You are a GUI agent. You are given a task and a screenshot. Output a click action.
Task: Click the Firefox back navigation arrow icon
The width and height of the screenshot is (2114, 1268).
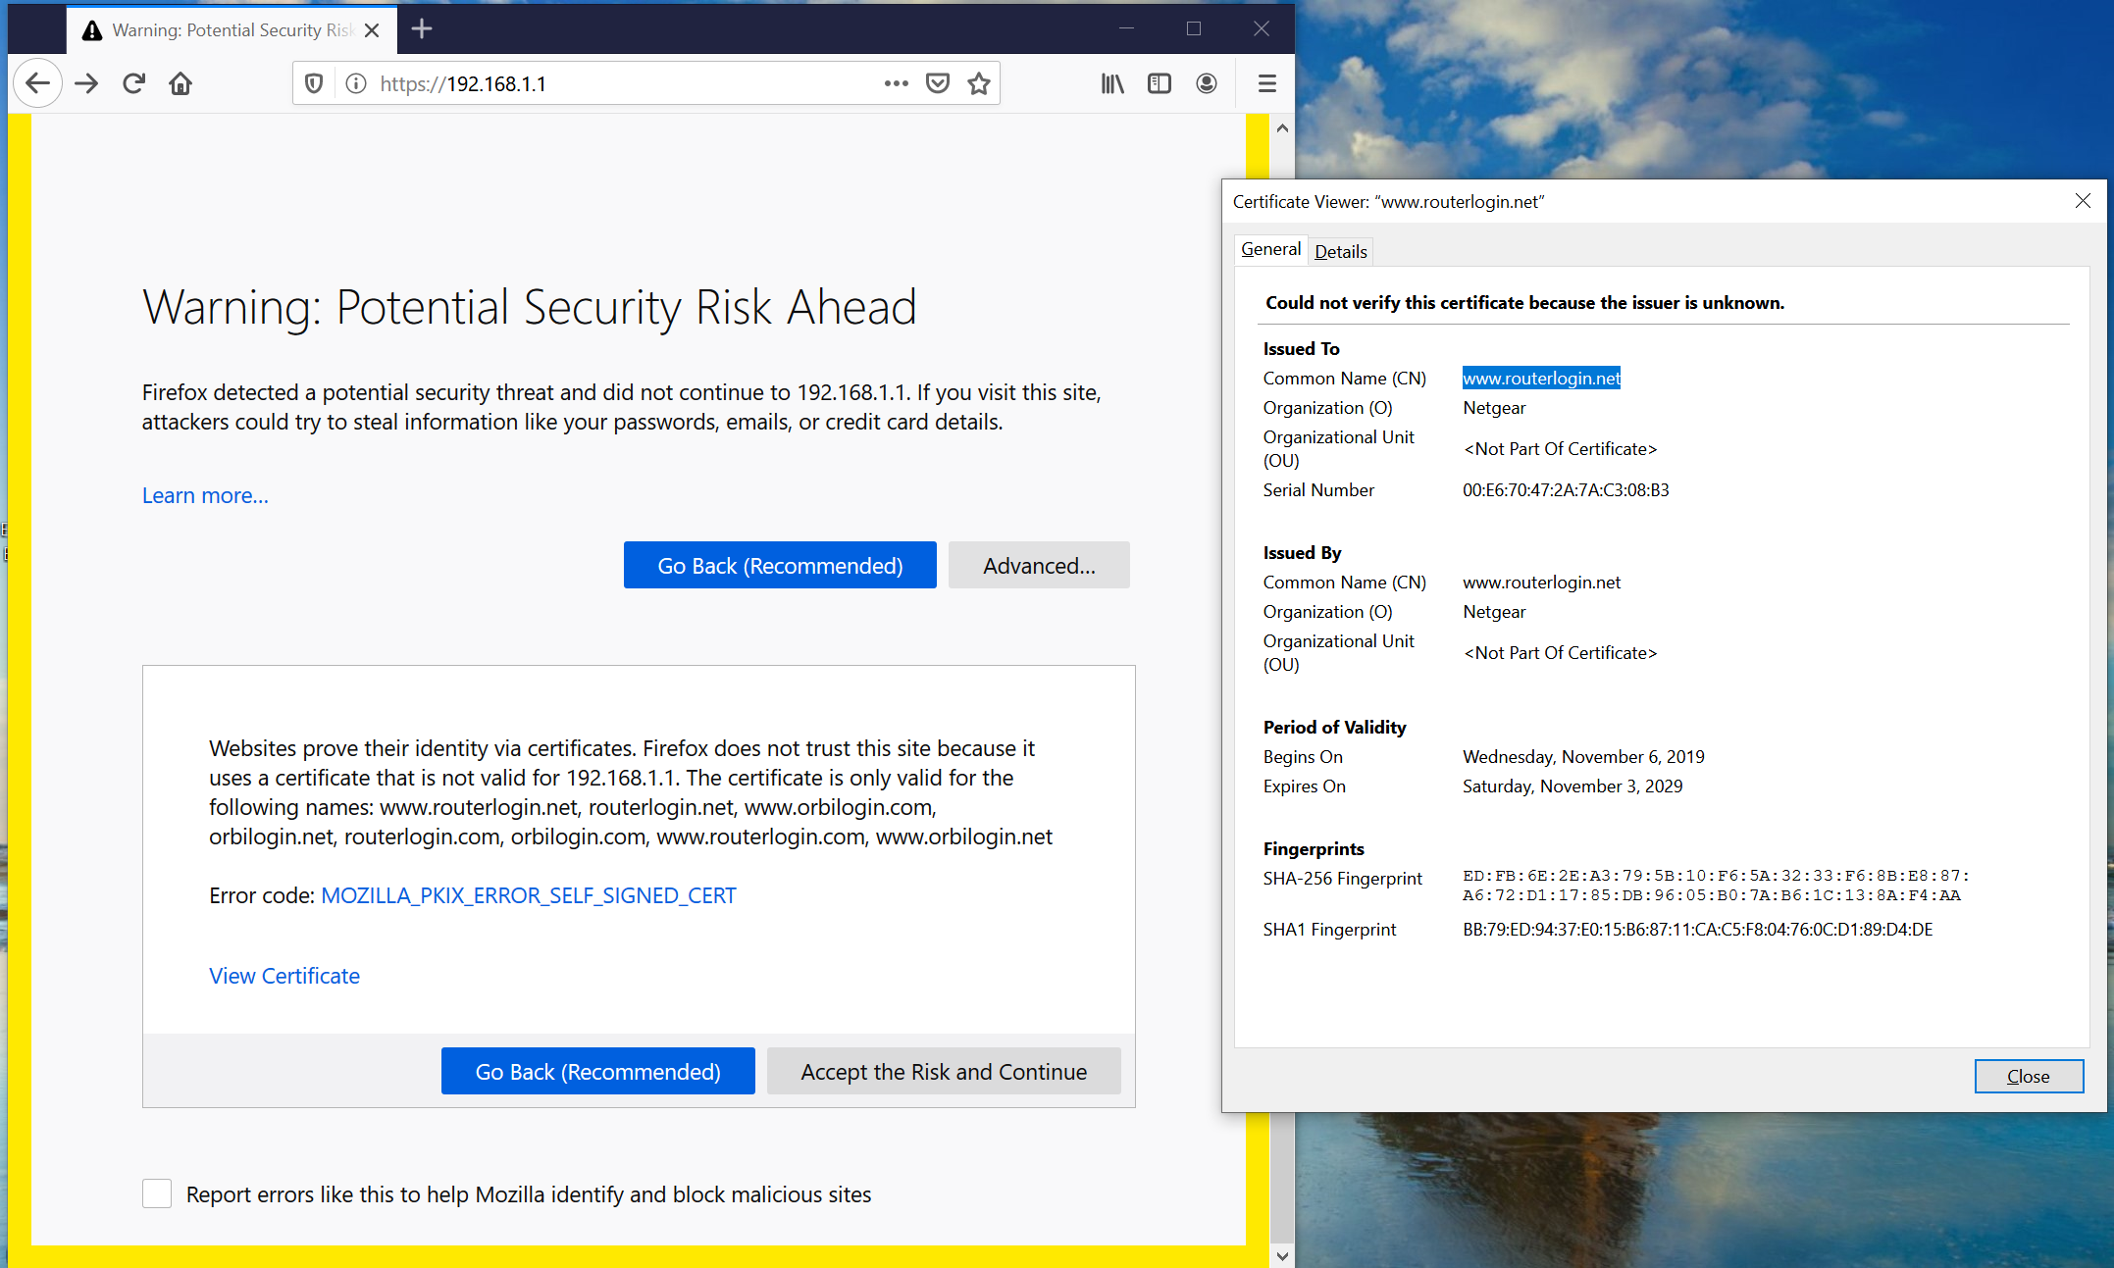click(x=36, y=83)
